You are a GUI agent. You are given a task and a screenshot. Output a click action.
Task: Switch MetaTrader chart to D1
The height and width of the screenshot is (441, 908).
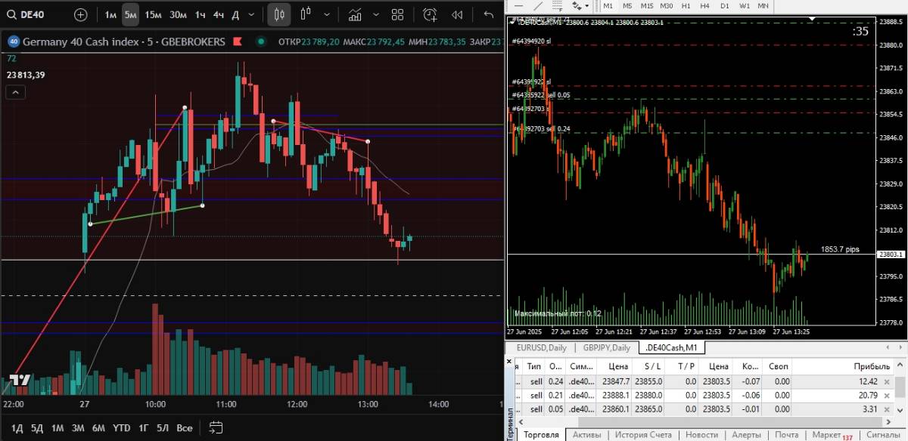(x=725, y=5)
